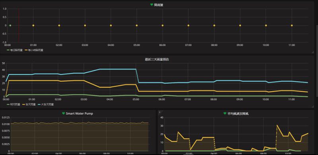Screen dimensions: 318x155
Task: Open the 最近三天雨量預估 panel title menu
Action: (157, 59)
